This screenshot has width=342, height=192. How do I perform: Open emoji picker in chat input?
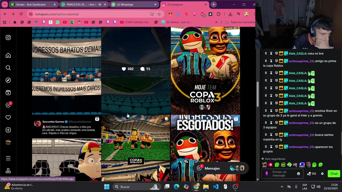pos(298,174)
